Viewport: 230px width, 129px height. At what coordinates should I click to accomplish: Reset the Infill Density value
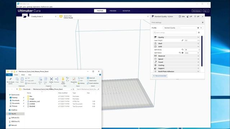(x=183, y=50)
